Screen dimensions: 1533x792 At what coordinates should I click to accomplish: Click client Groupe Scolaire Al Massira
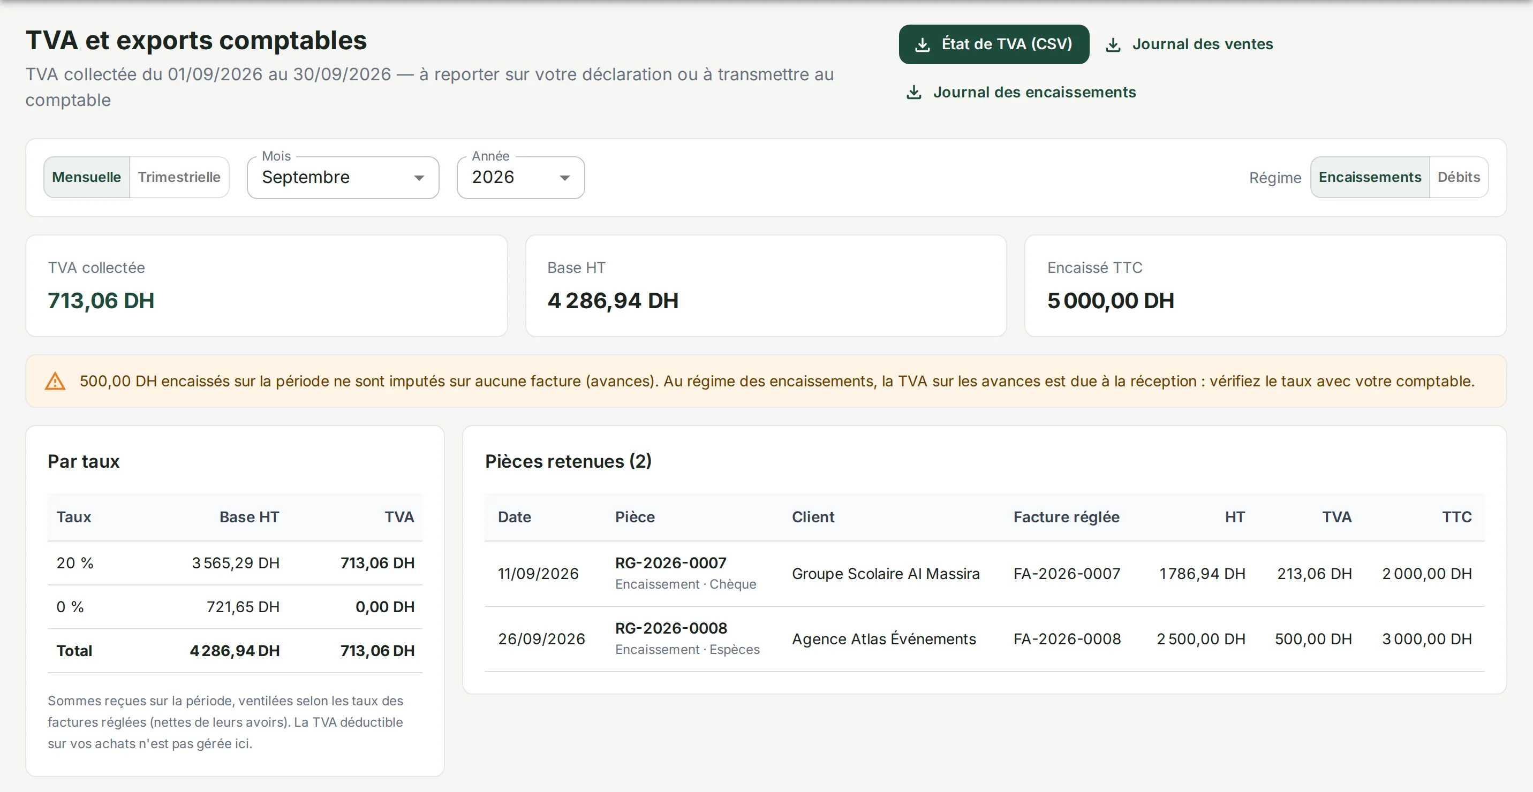(886, 574)
